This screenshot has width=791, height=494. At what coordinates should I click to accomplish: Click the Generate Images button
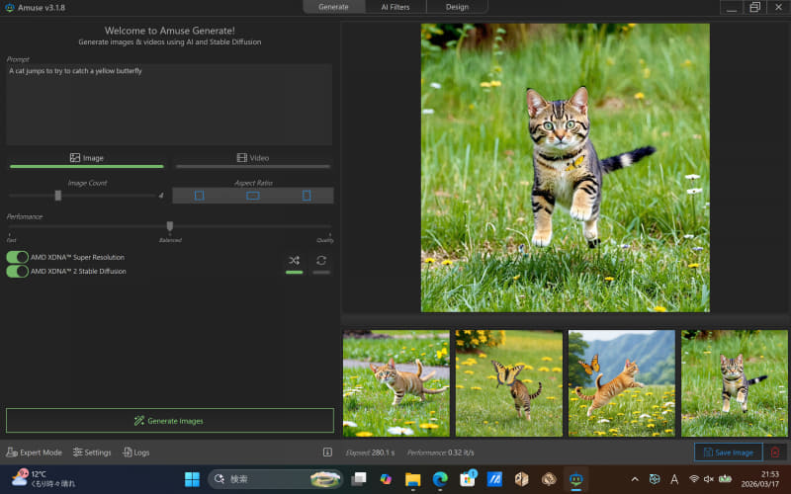tap(170, 421)
